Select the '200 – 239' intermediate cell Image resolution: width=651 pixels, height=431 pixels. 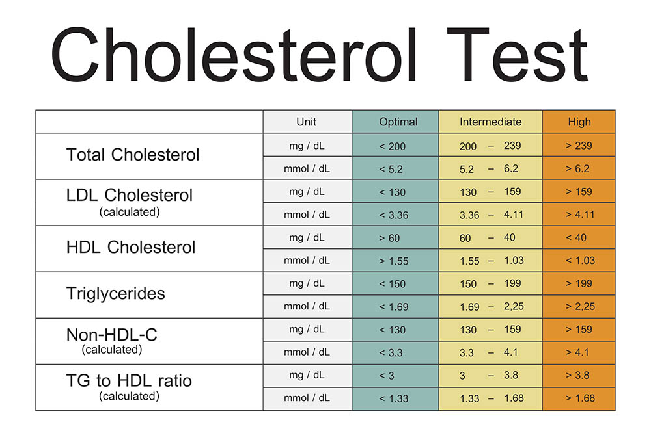point(490,146)
